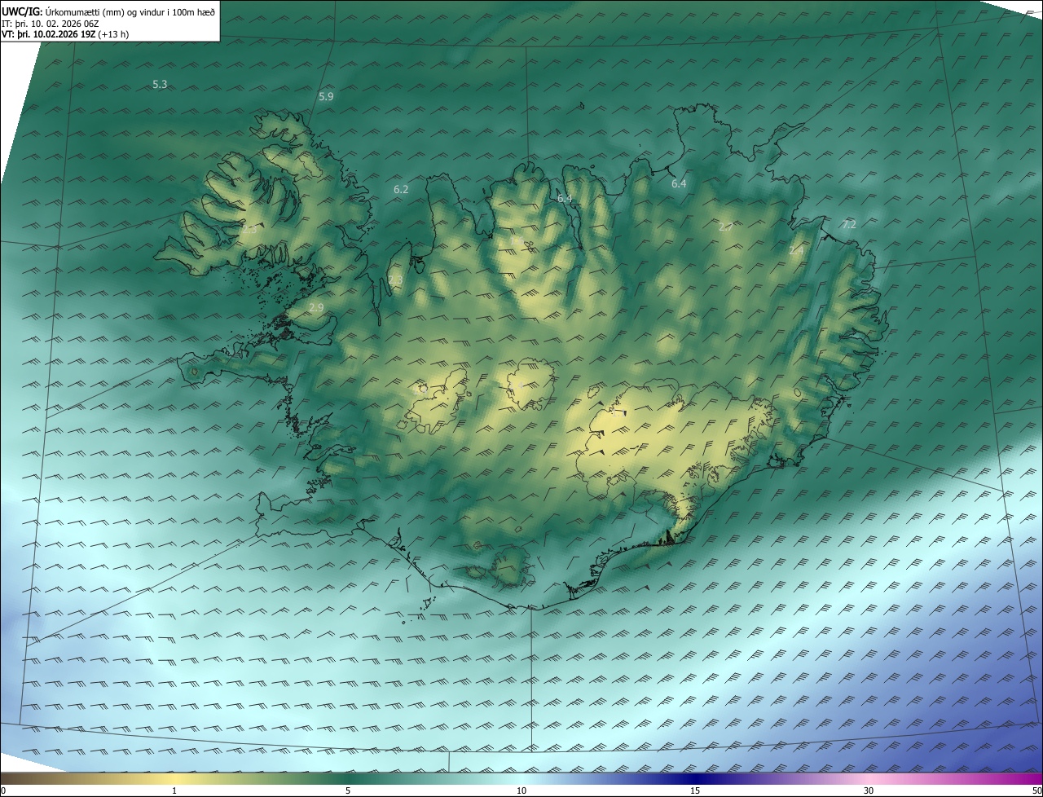Click the 1 tick label on the color scale
This screenshot has width=1043, height=797.
174,790
